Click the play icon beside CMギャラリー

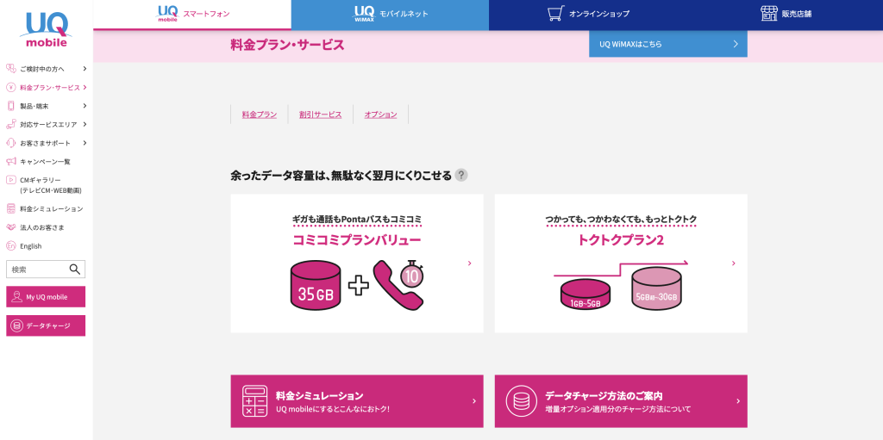coord(10,180)
